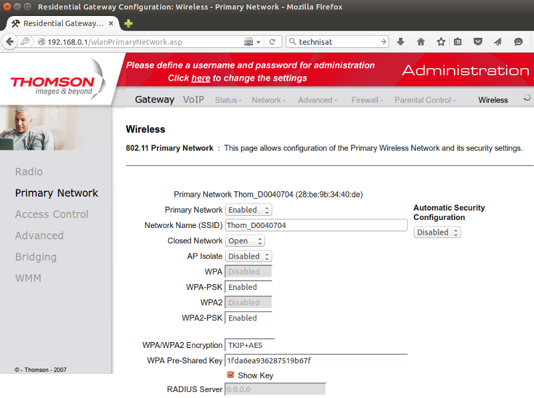
Task: Save page to Pocket icon
Action: (478, 41)
